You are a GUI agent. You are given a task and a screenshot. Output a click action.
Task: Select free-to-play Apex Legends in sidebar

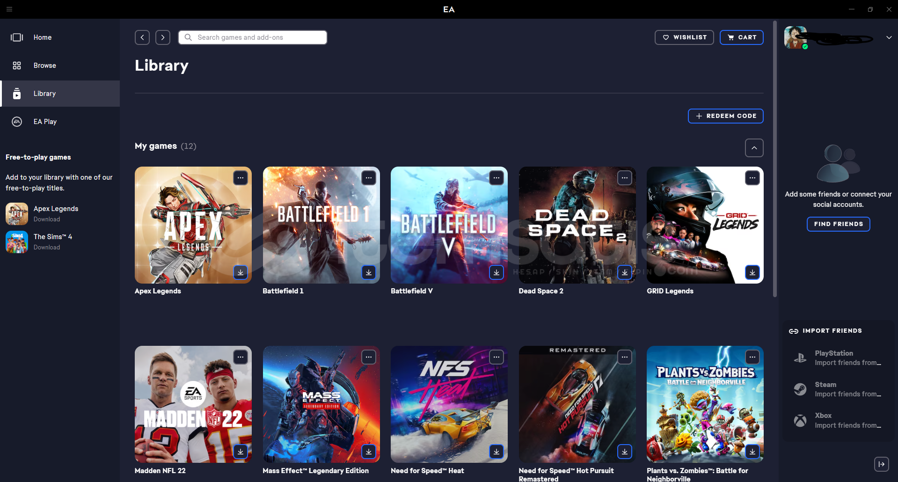[60, 214]
